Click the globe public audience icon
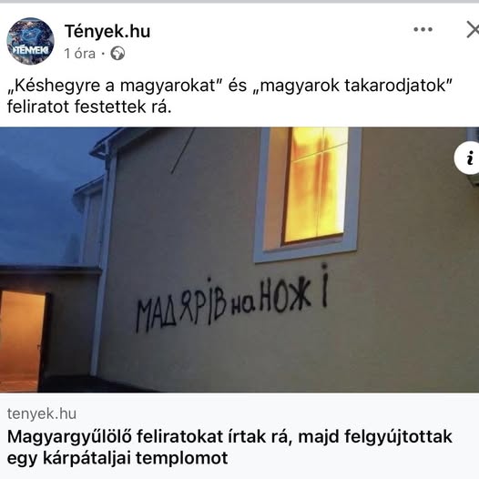The image size is (479, 479). click(x=117, y=54)
